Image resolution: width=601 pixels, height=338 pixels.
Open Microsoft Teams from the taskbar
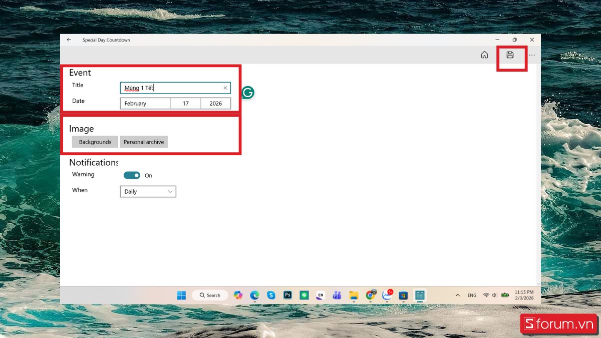click(x=337, y=295)
